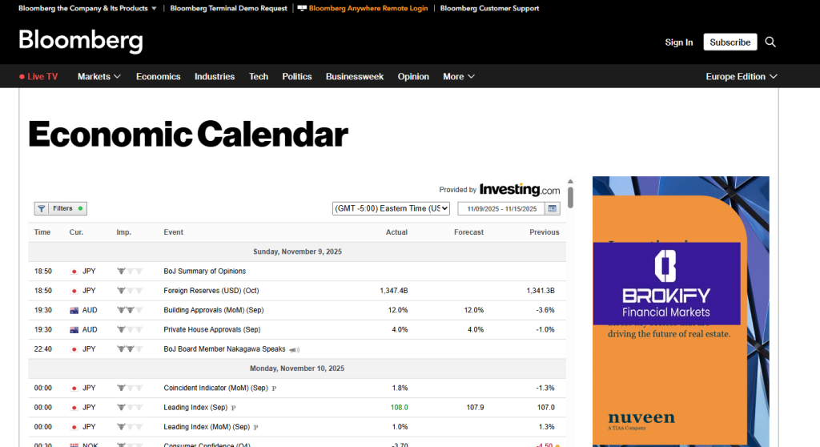Open the Eastern Time timezone selector
Screen dimensions: 820x447
click(391, 208)
